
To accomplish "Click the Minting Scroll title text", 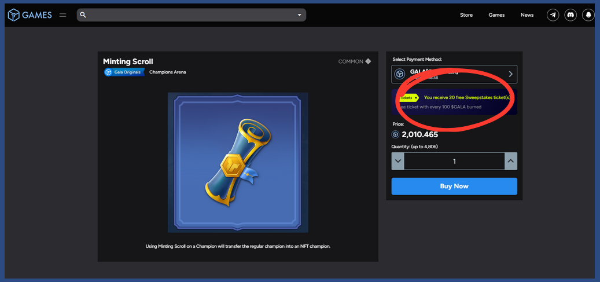I will (128, 62).
